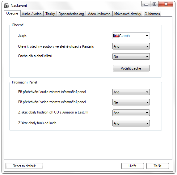The height and width of the screenshot is (175, 177).
Task: Close the Nastavení window
Action: click(166, 4)
